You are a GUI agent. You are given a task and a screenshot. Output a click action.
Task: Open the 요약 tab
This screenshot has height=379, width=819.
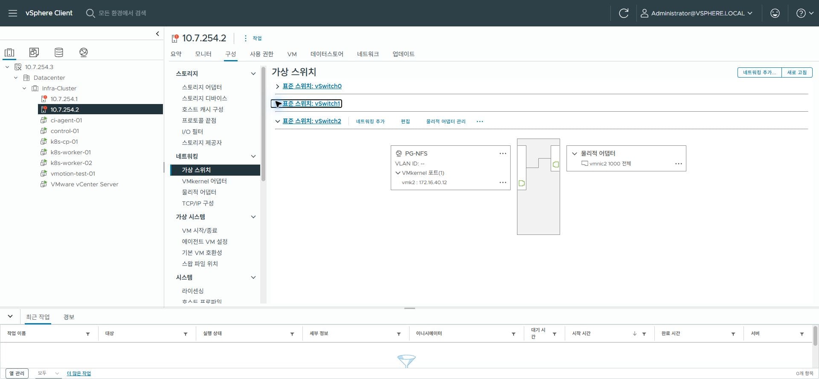pos(176,54)
